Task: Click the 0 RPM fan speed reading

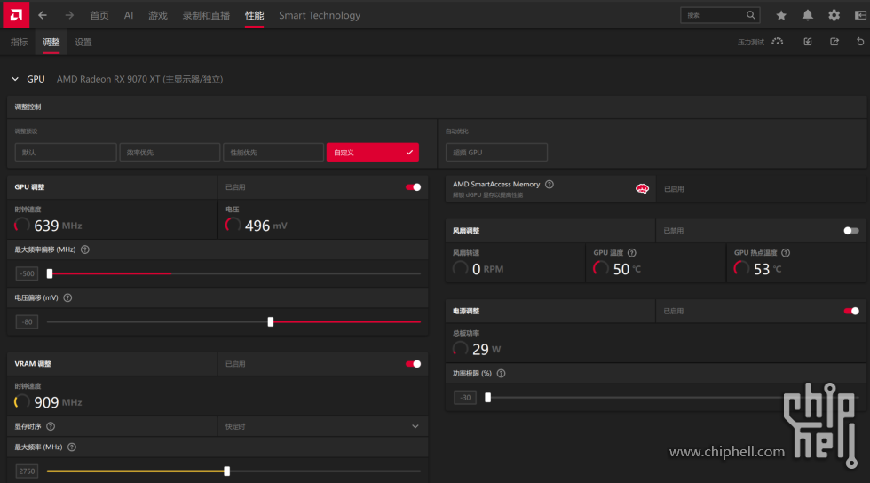Action: point(487,269)
